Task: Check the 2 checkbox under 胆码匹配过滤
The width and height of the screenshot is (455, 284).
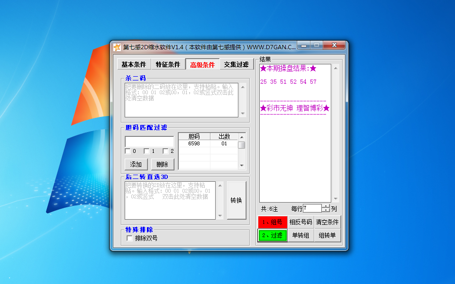Action: click(165, 151)
